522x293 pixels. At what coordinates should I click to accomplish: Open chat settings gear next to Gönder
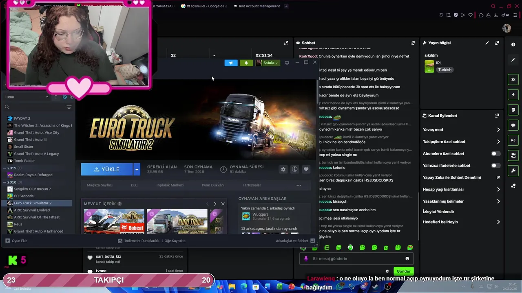click(387, 271)
